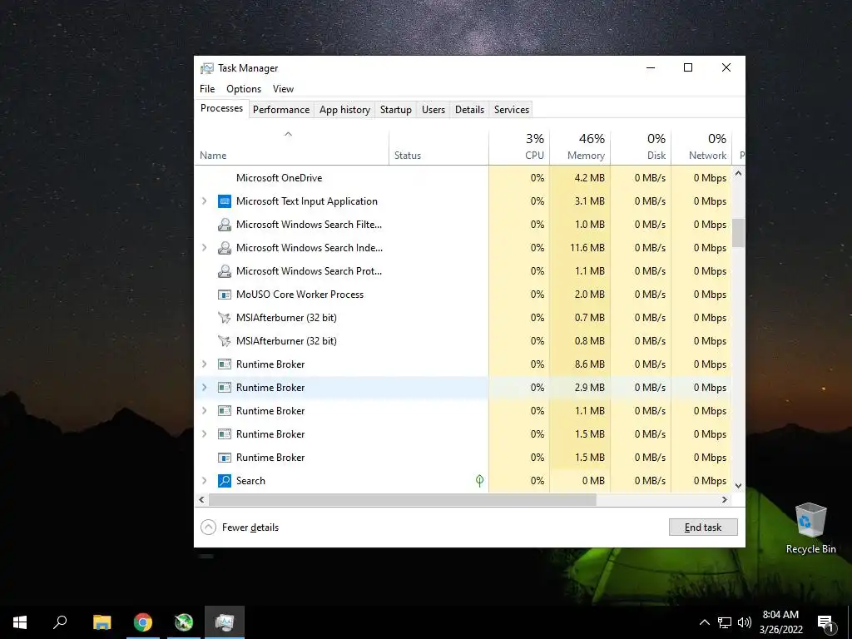Click the Runtime Broker icon with 1.1 MB memory
The image size is (852, 639).
coord(225,411)
